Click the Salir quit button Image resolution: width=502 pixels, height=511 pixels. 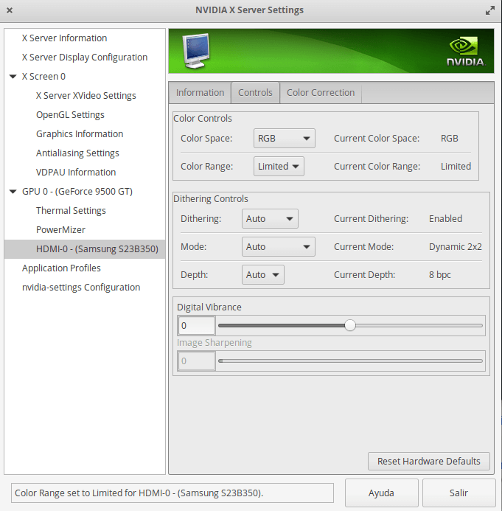coord(459,493)
